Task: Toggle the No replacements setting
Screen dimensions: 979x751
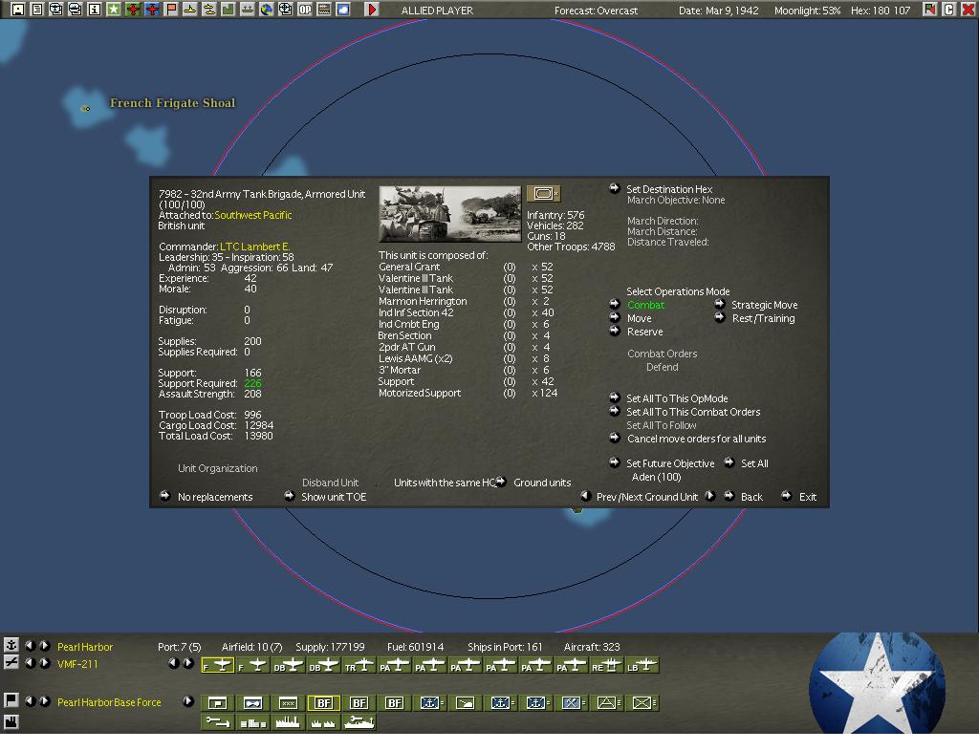Action: 215,497
